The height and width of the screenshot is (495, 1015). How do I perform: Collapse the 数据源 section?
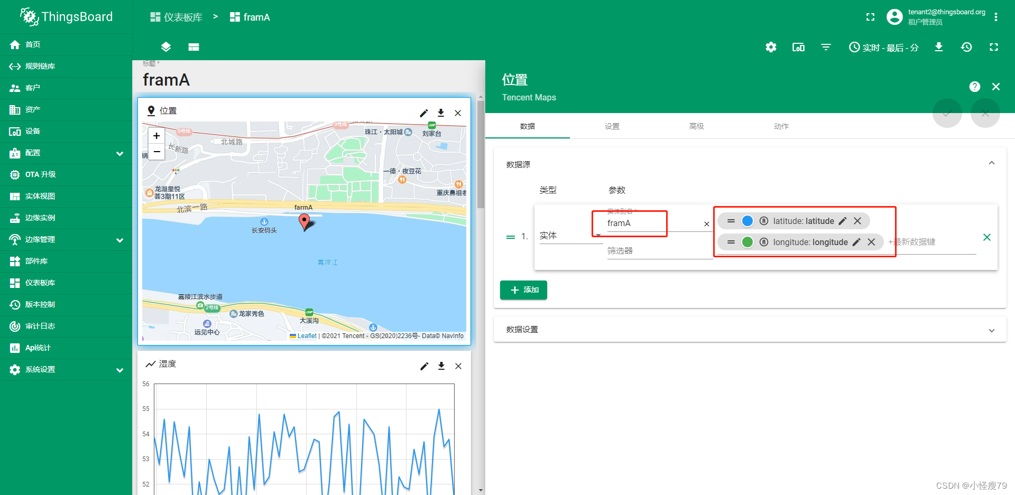tap(991, 163)
